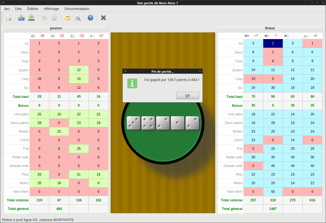This screenshot has width=326, height=223.
Task: Click the dialog message "J'ai gagné par 1467 points à 484 !"
Action: coord(171,80)
